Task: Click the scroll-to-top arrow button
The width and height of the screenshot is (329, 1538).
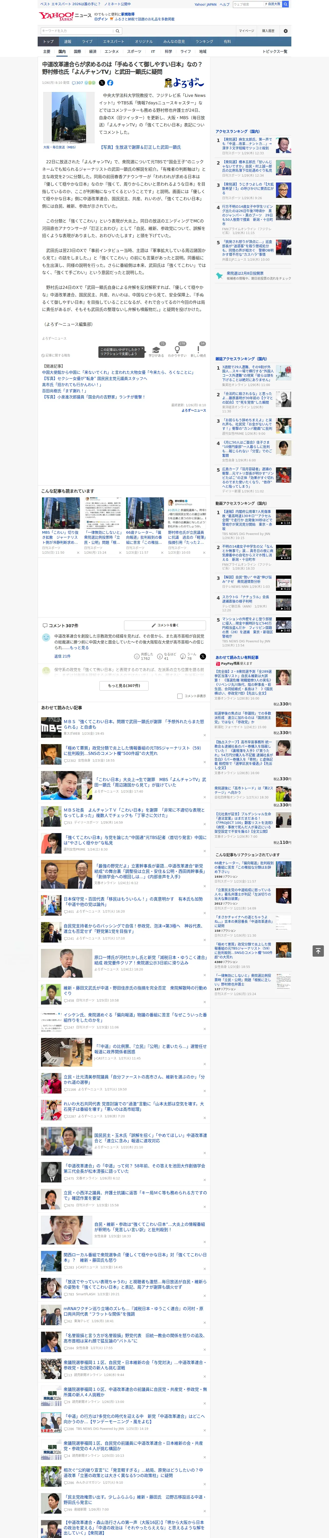Action: (318, 950)
